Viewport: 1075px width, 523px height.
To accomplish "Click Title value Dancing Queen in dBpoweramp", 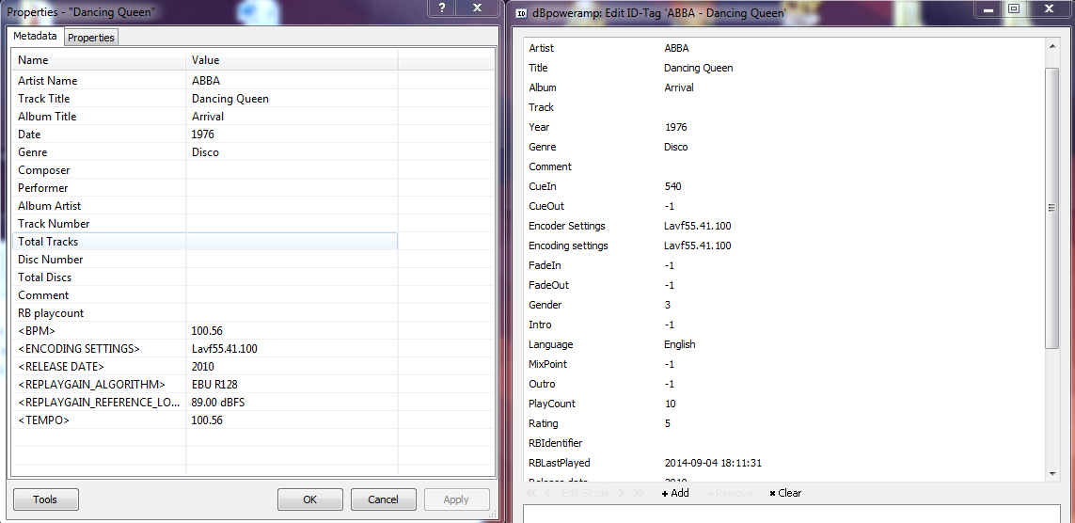I will click(699, 68).
